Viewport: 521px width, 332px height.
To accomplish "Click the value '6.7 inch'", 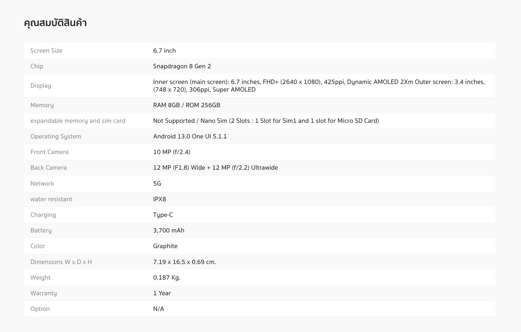I will click(x=164, y=51).
